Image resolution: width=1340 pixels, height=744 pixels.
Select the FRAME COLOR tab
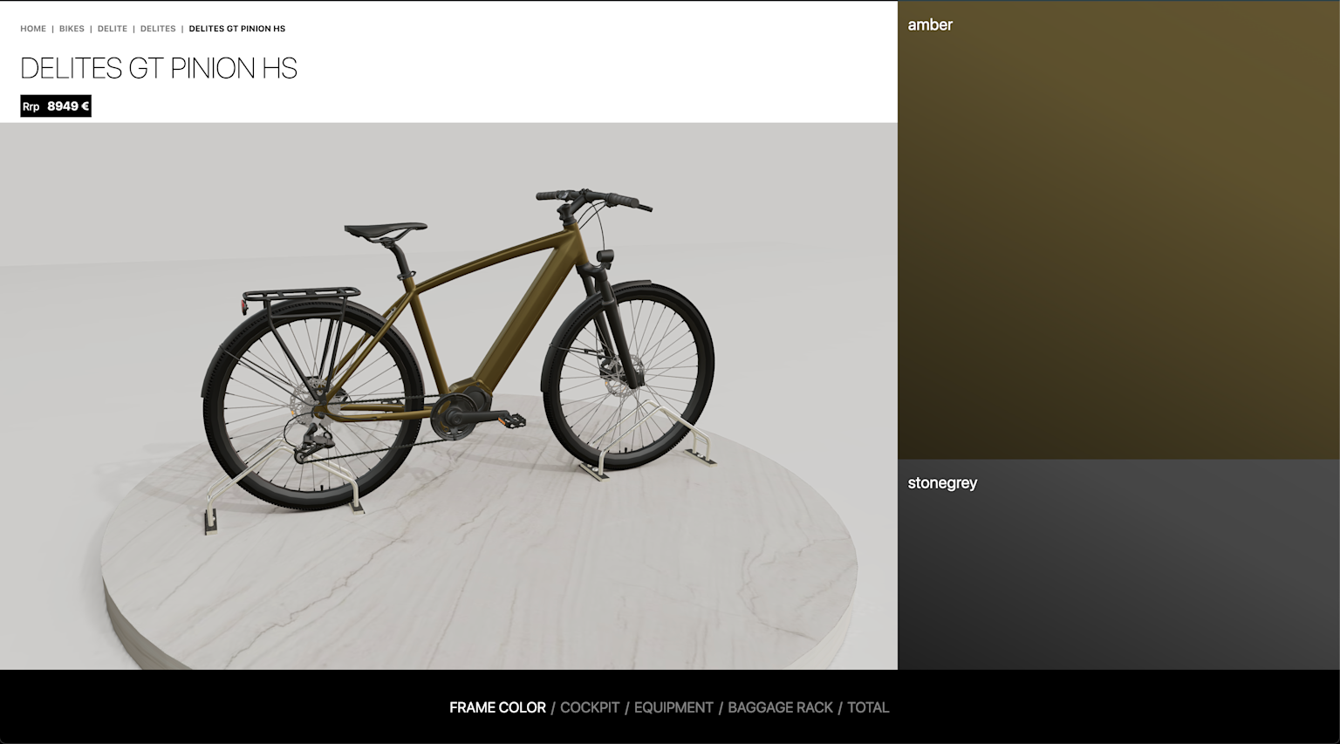coord(497,707)
